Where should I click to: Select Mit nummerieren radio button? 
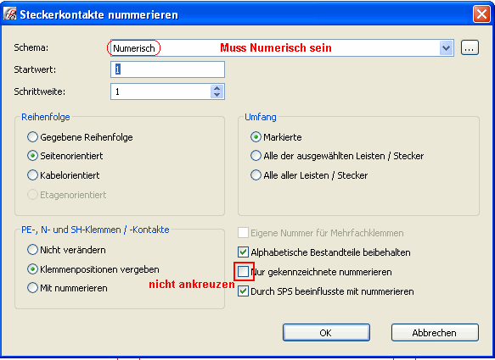coord(32,288)
